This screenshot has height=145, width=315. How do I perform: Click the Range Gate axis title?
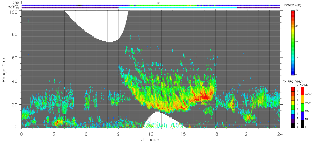[x=4, y=70]
